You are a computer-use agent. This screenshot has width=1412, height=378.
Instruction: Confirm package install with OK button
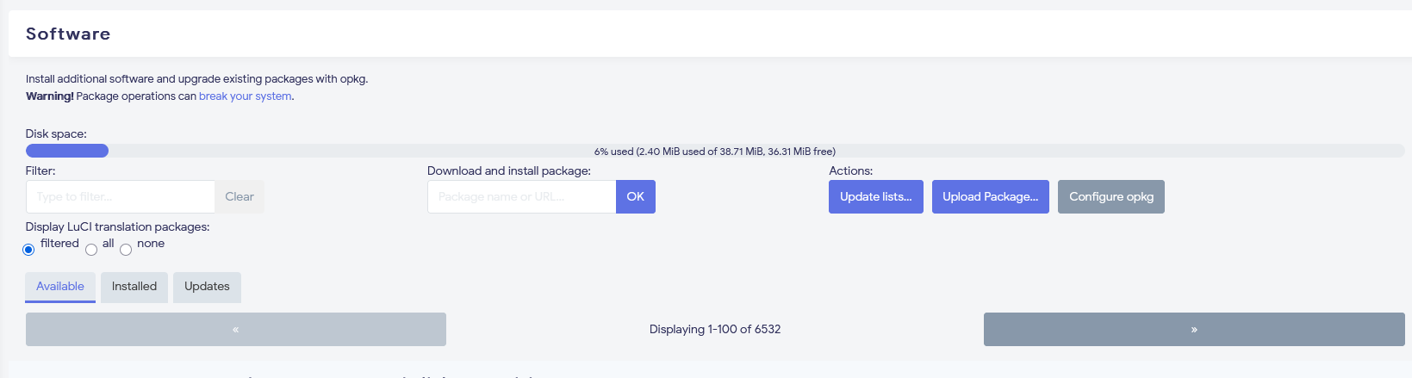(635, 196)
